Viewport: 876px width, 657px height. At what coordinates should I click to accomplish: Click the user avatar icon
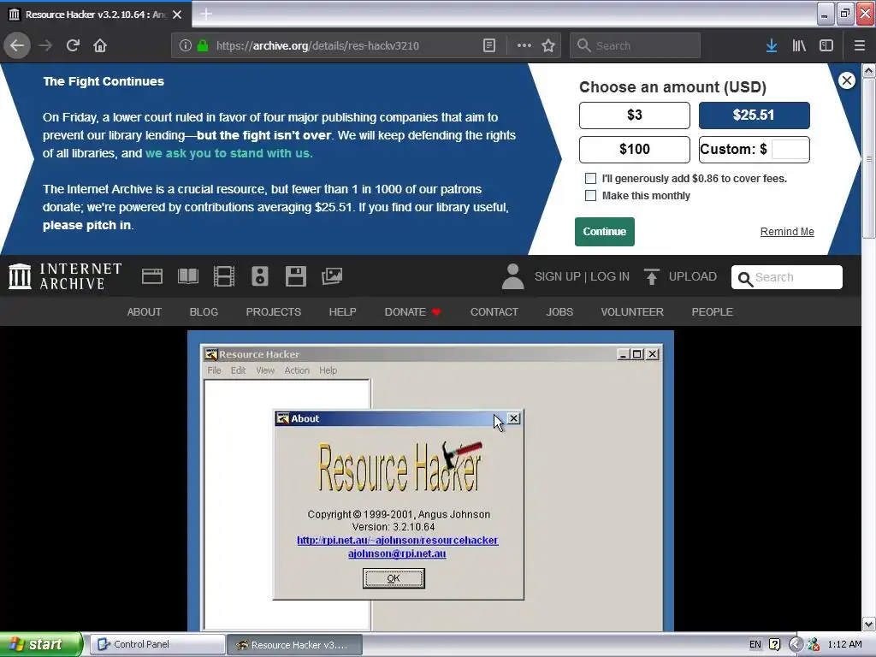[x=513, y=276]
